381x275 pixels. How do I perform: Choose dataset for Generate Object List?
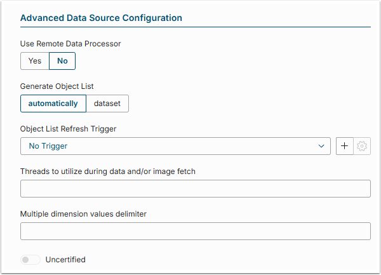tap(107, 104)
